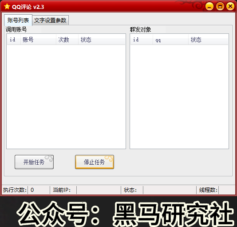Open the 文字设置参数 tab
The height and width of the screenshot is (227, 237).
(50, 20)
